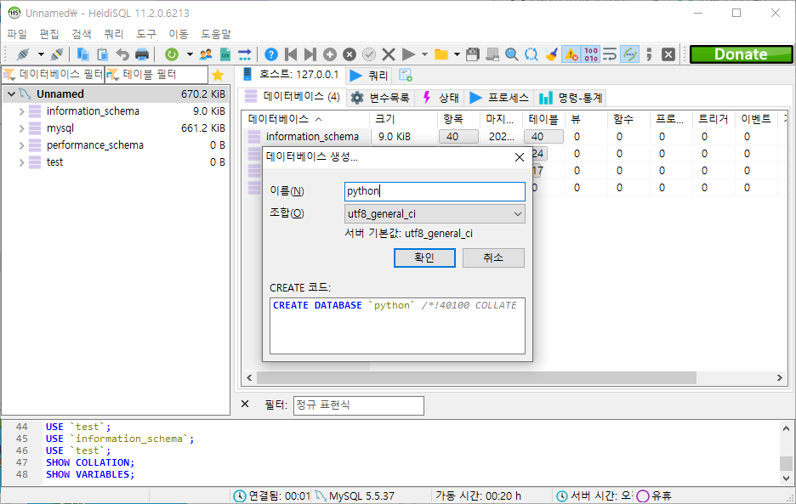Click the green Donate button
This screenshot has width=796, height=504.
[x=741, y=54]
